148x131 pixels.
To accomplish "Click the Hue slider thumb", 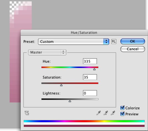I will [x=94, y=69].
